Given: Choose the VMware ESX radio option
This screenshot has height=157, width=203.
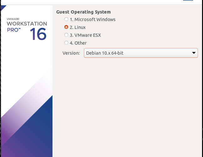Looking at the screenshot, I should tap(66, 35).
